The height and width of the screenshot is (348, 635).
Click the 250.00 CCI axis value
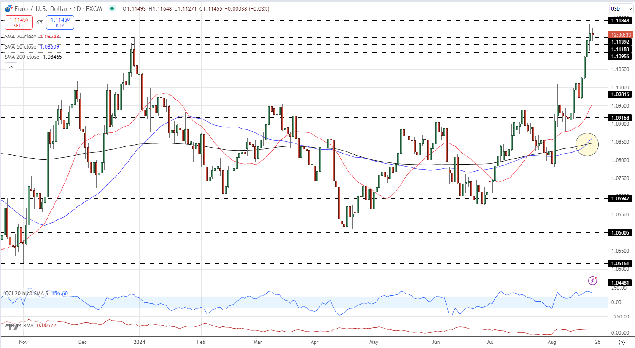619,288
